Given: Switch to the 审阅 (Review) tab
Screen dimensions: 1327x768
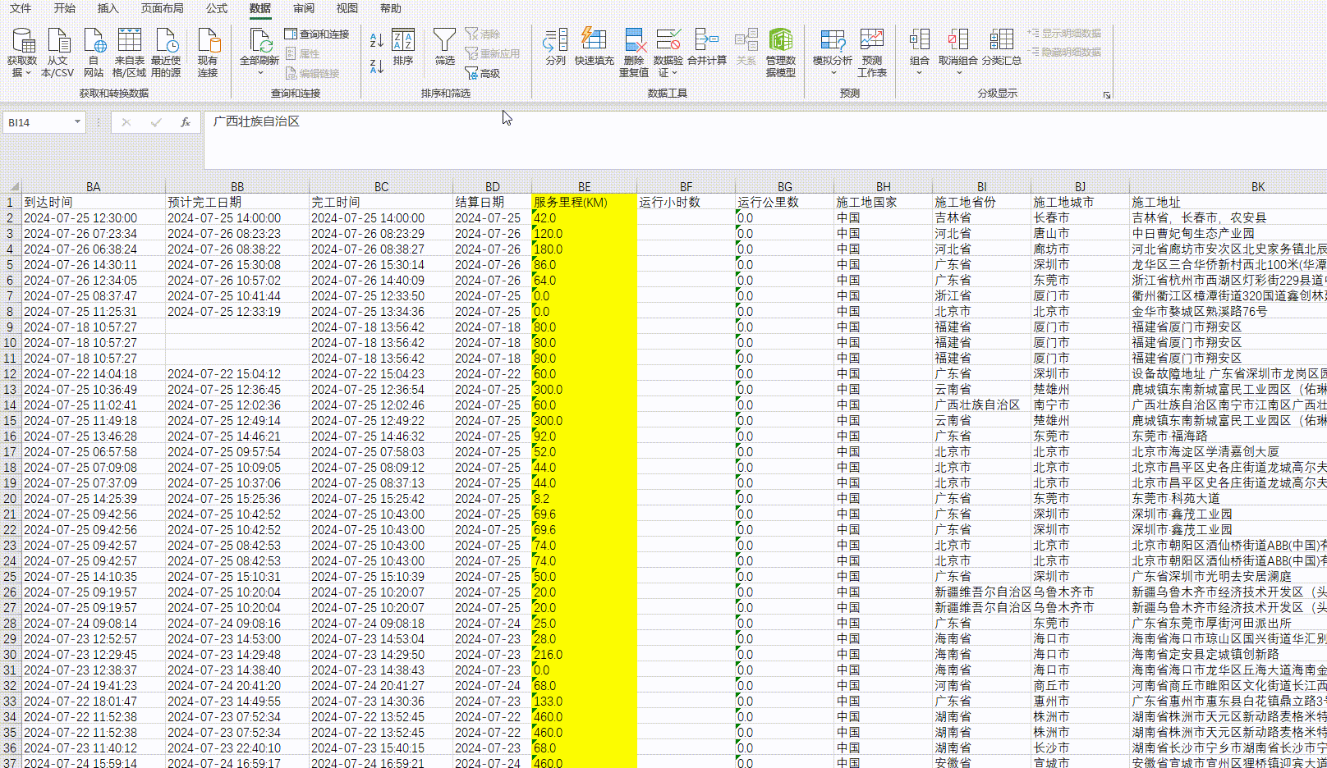Looking at the screenshot, I should pos(304,8).
